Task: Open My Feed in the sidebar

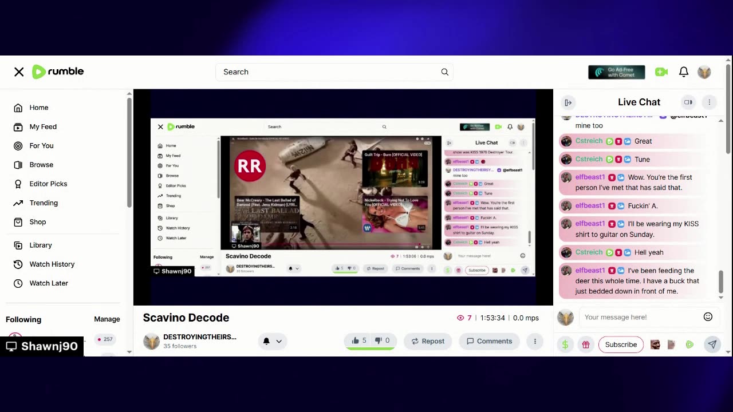Action: tap(43, 126)
